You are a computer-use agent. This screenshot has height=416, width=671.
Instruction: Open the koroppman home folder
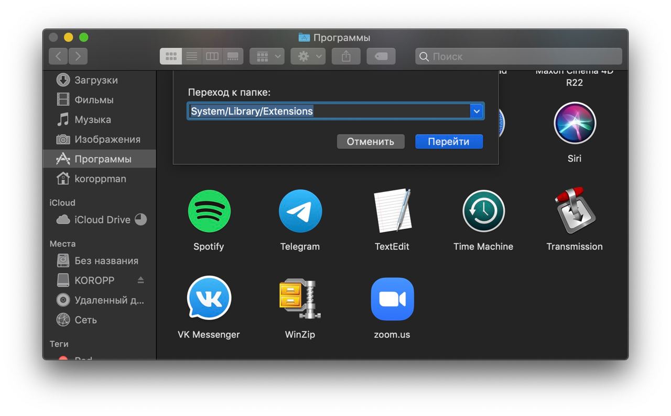tap(99, 179)
